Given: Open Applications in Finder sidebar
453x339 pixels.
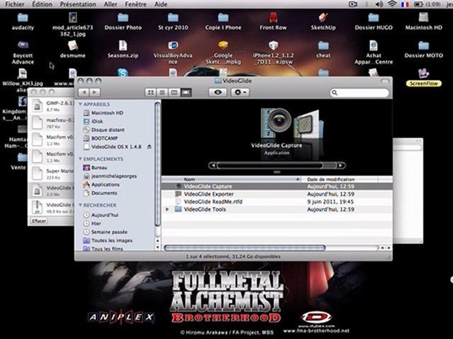Looking at the screenshot, I should 101,185.
